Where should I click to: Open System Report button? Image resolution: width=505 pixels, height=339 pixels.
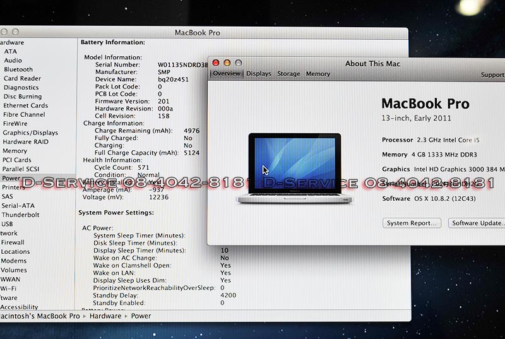tap(412, 223)
